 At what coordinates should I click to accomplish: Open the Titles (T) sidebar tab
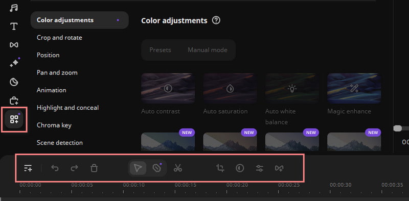[x=14, y=27]
